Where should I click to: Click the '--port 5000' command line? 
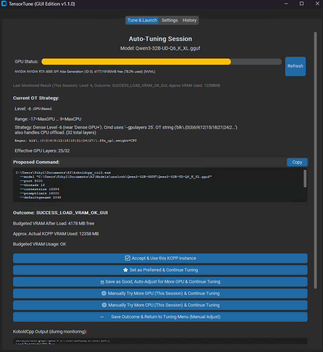pos(31,181)
